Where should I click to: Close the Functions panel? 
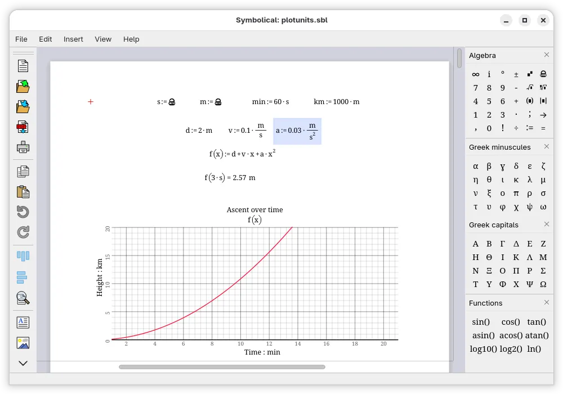[x=547, y=302]
